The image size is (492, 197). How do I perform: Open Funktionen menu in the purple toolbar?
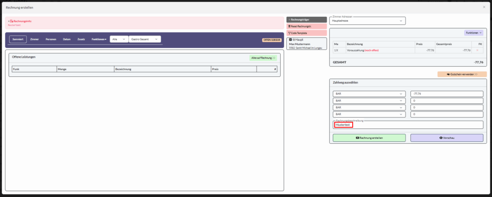point(99,39)
